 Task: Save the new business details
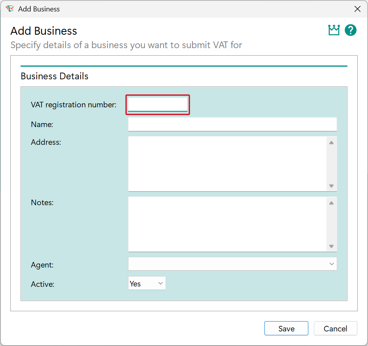point(286,328)
